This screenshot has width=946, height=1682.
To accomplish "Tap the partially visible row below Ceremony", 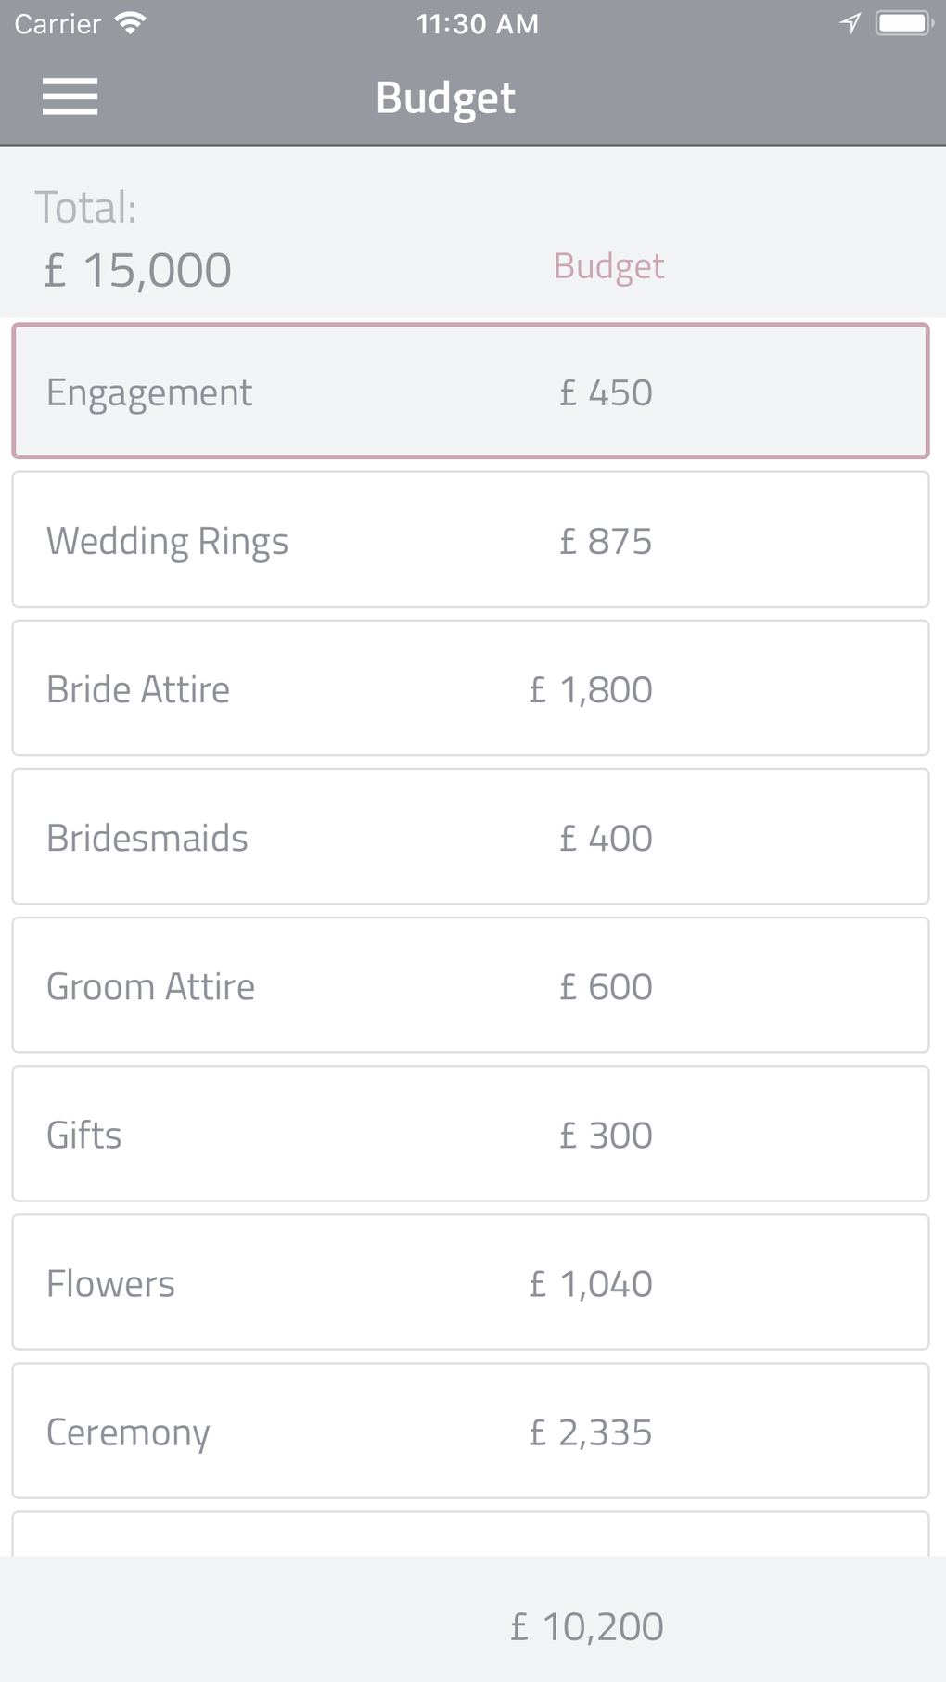I will pos(470,1534).
